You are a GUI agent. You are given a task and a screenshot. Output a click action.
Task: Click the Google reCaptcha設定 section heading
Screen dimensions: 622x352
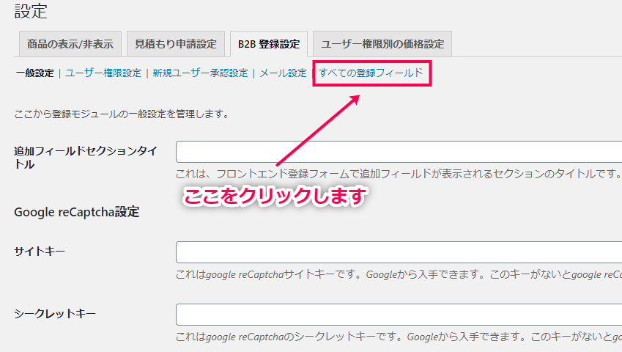[x=77, y=213]
